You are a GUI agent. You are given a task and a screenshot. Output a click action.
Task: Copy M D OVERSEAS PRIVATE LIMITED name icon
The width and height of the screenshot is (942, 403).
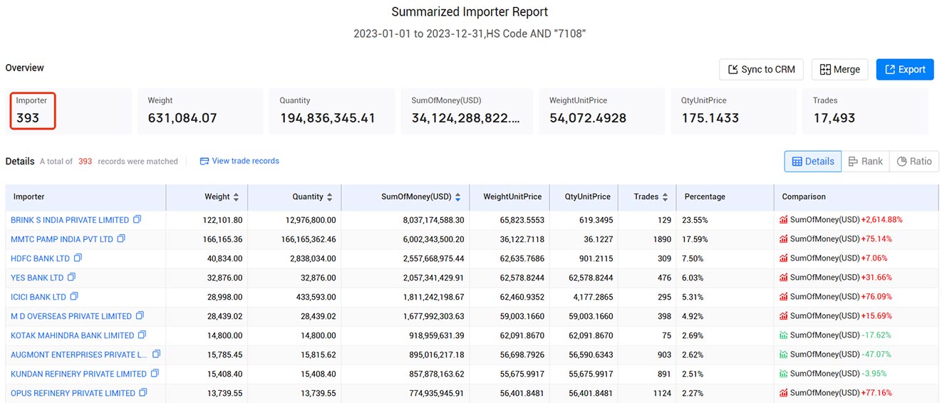point(140,315)
